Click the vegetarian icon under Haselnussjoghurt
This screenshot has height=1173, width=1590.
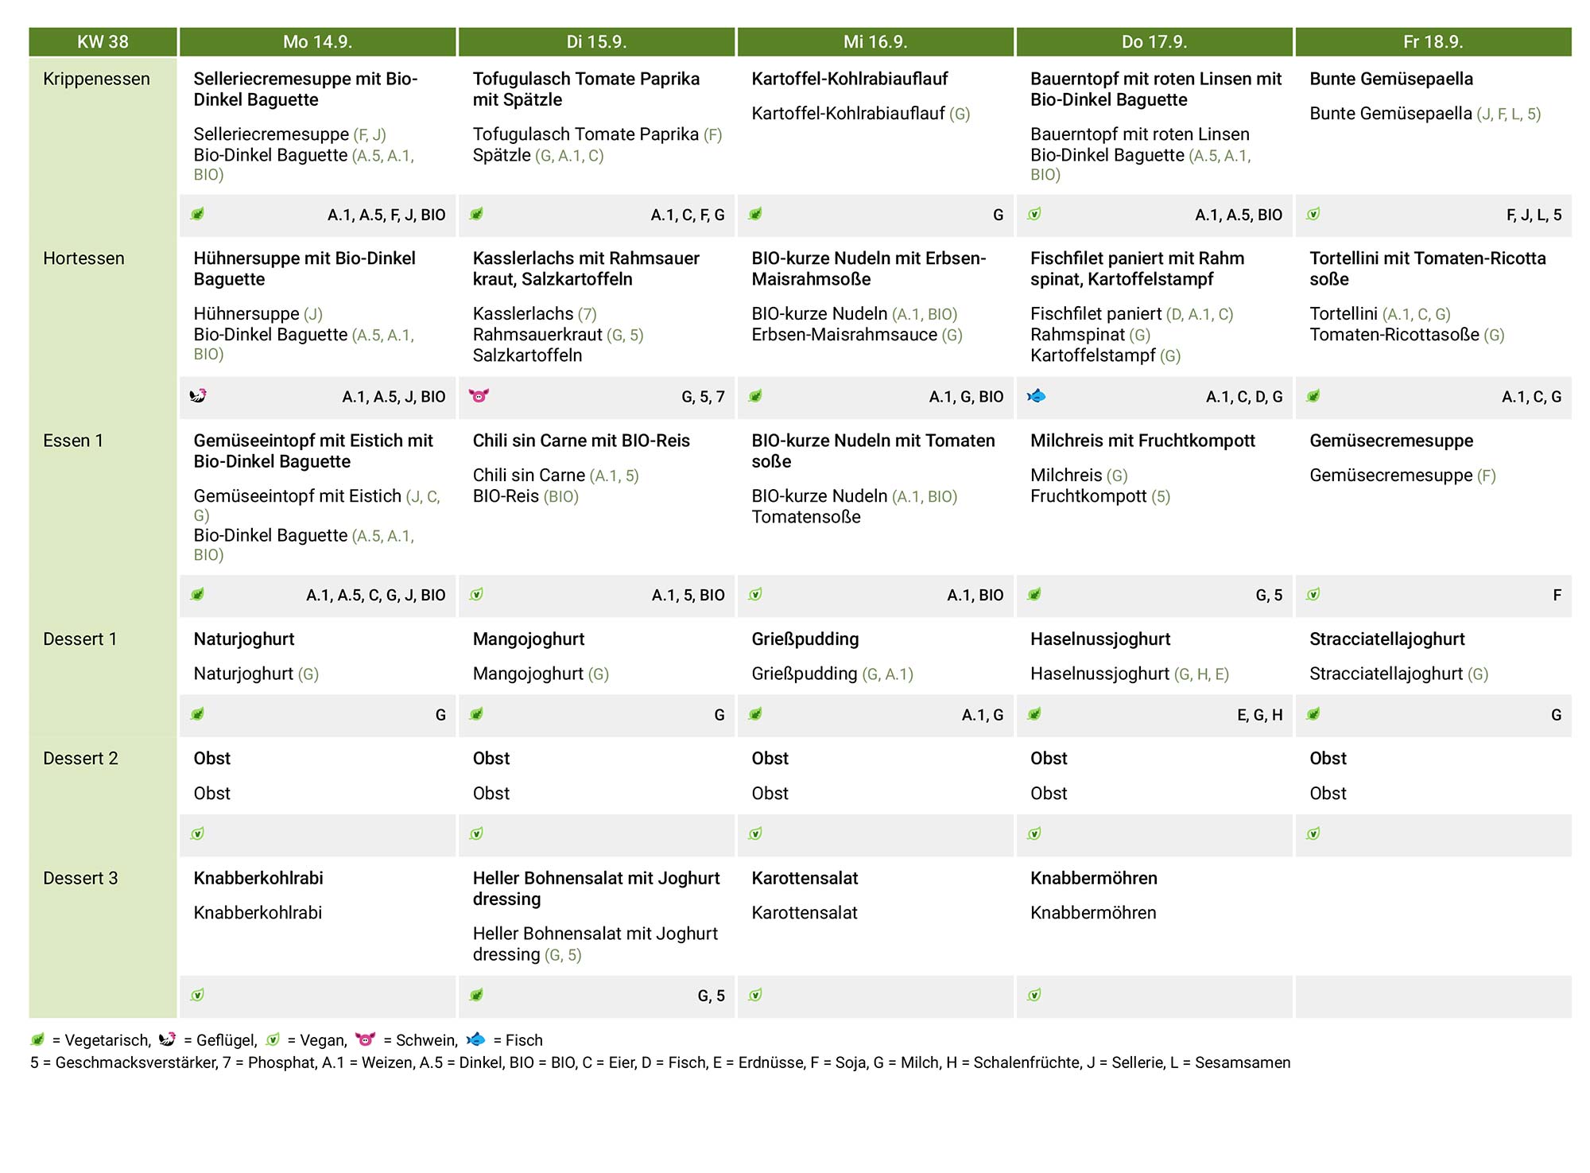pyautogui.click(x=1034, y=714)
